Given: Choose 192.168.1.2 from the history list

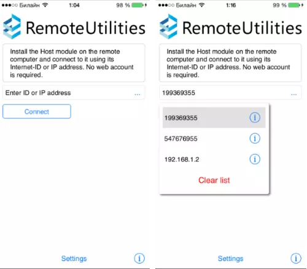Looking at the screenshot, I should (214, 159).
